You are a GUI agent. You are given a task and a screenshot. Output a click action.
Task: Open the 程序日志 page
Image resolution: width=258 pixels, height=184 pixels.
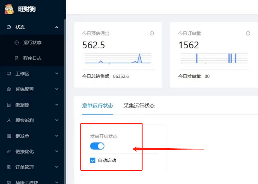pyautogui.click(x=32, y=58)
